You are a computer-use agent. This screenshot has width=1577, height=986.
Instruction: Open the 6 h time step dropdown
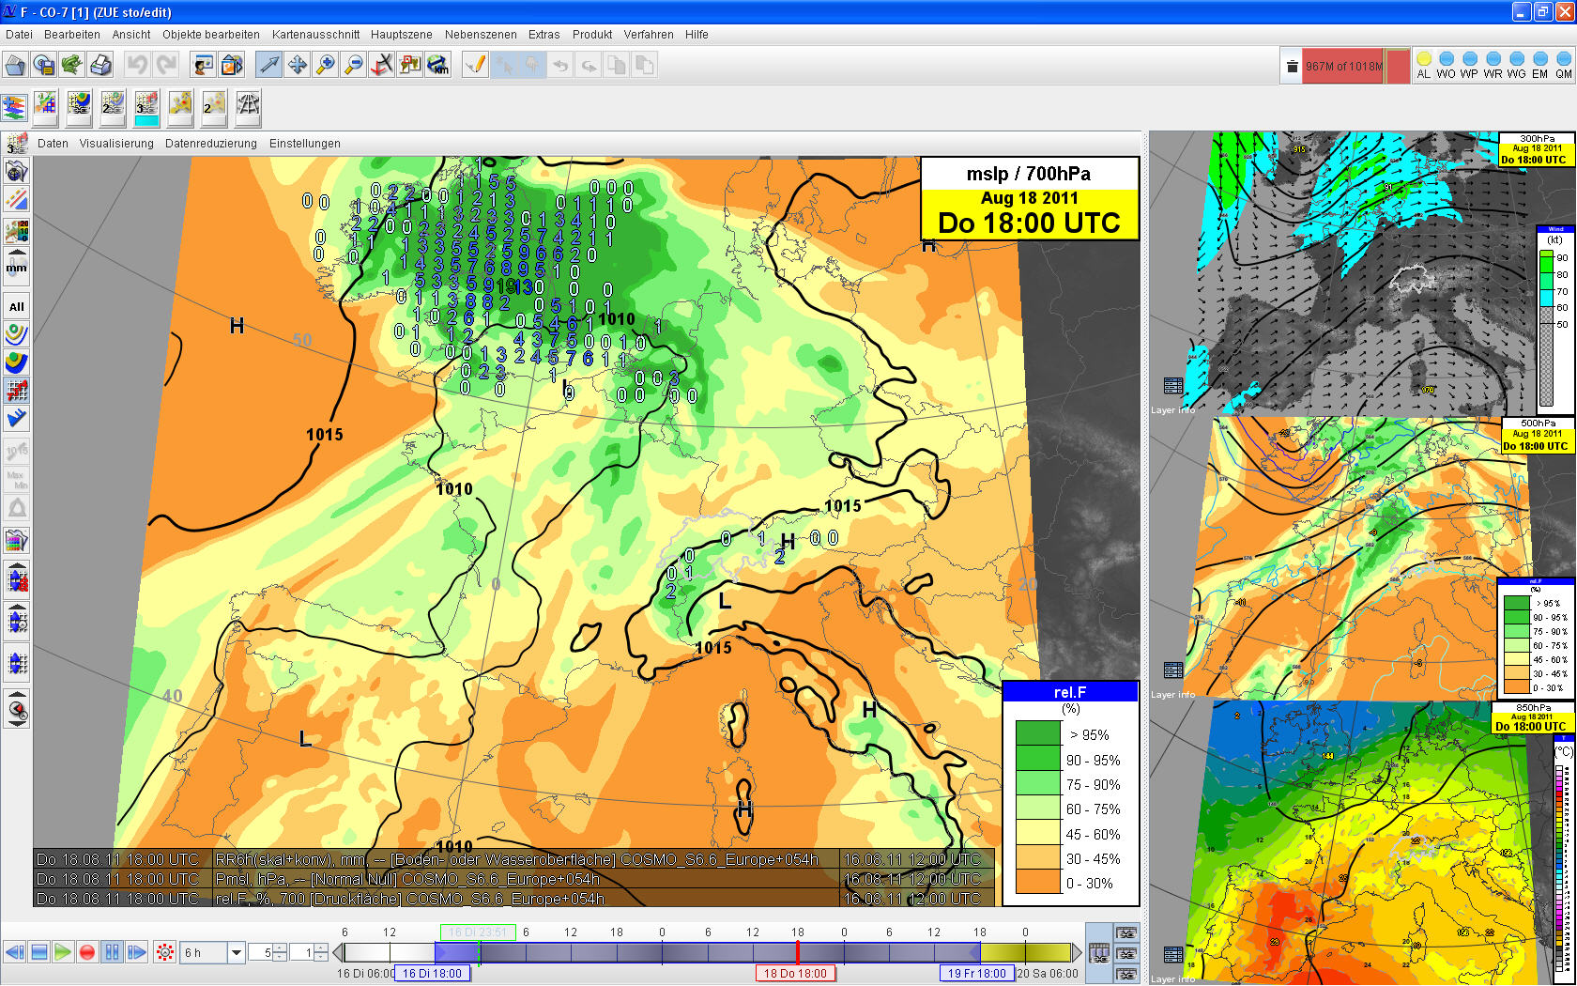pyautogui.click(x=236, y=952)
